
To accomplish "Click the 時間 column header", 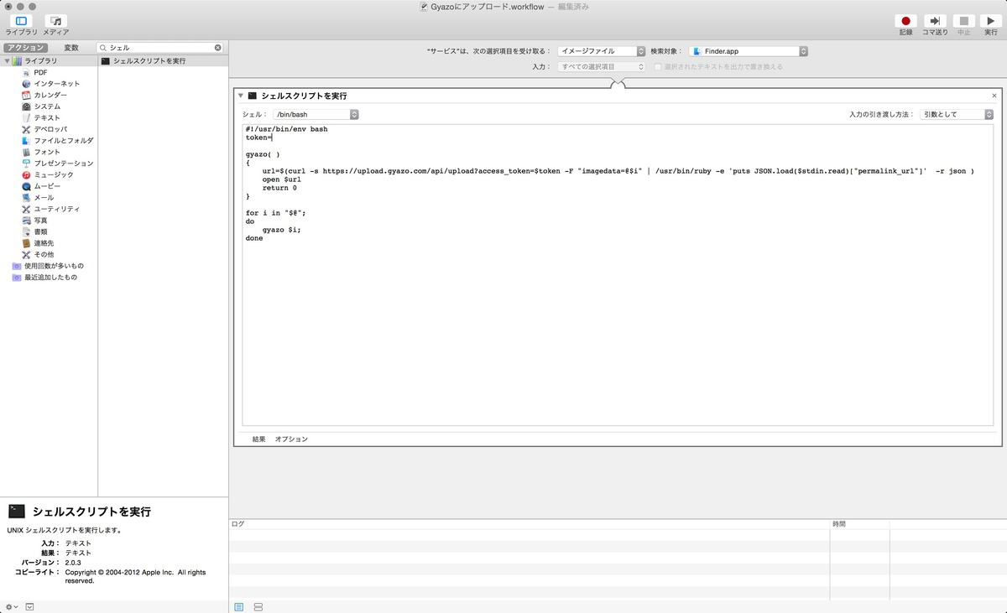I will [x=839, y=524].
